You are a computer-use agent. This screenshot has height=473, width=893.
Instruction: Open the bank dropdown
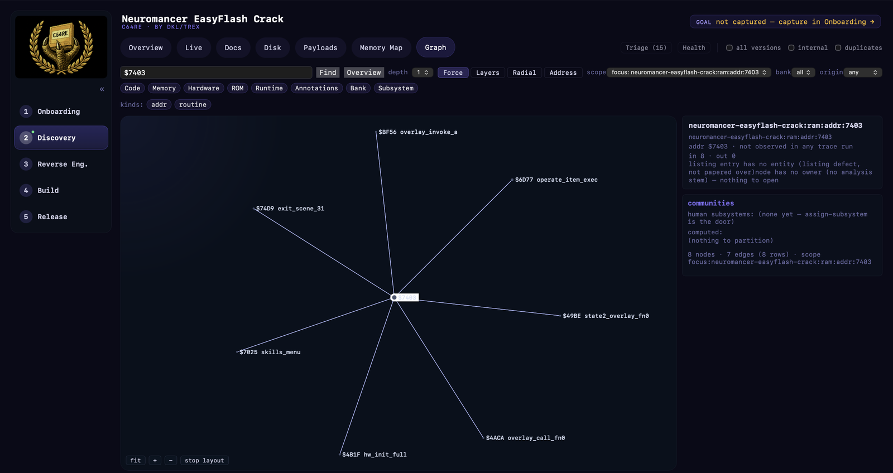pos(803,73)
